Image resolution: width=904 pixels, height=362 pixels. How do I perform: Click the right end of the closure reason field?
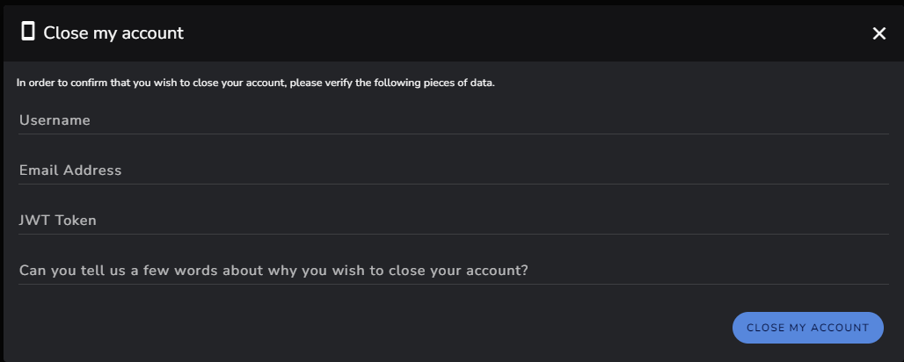click(x=864, y=271)
